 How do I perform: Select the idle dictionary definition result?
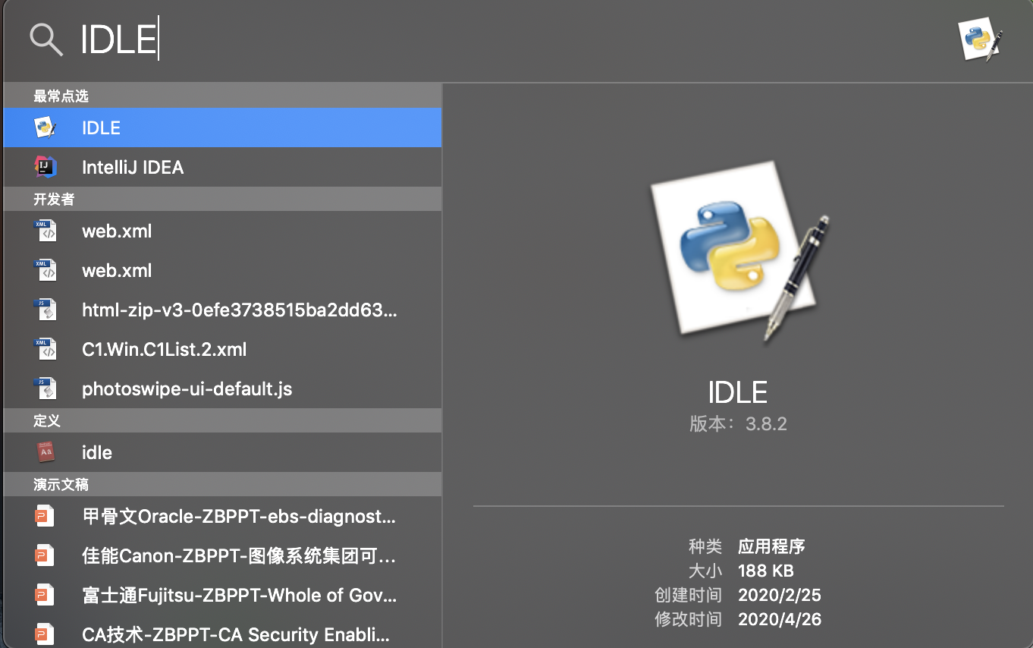point(222,452)
